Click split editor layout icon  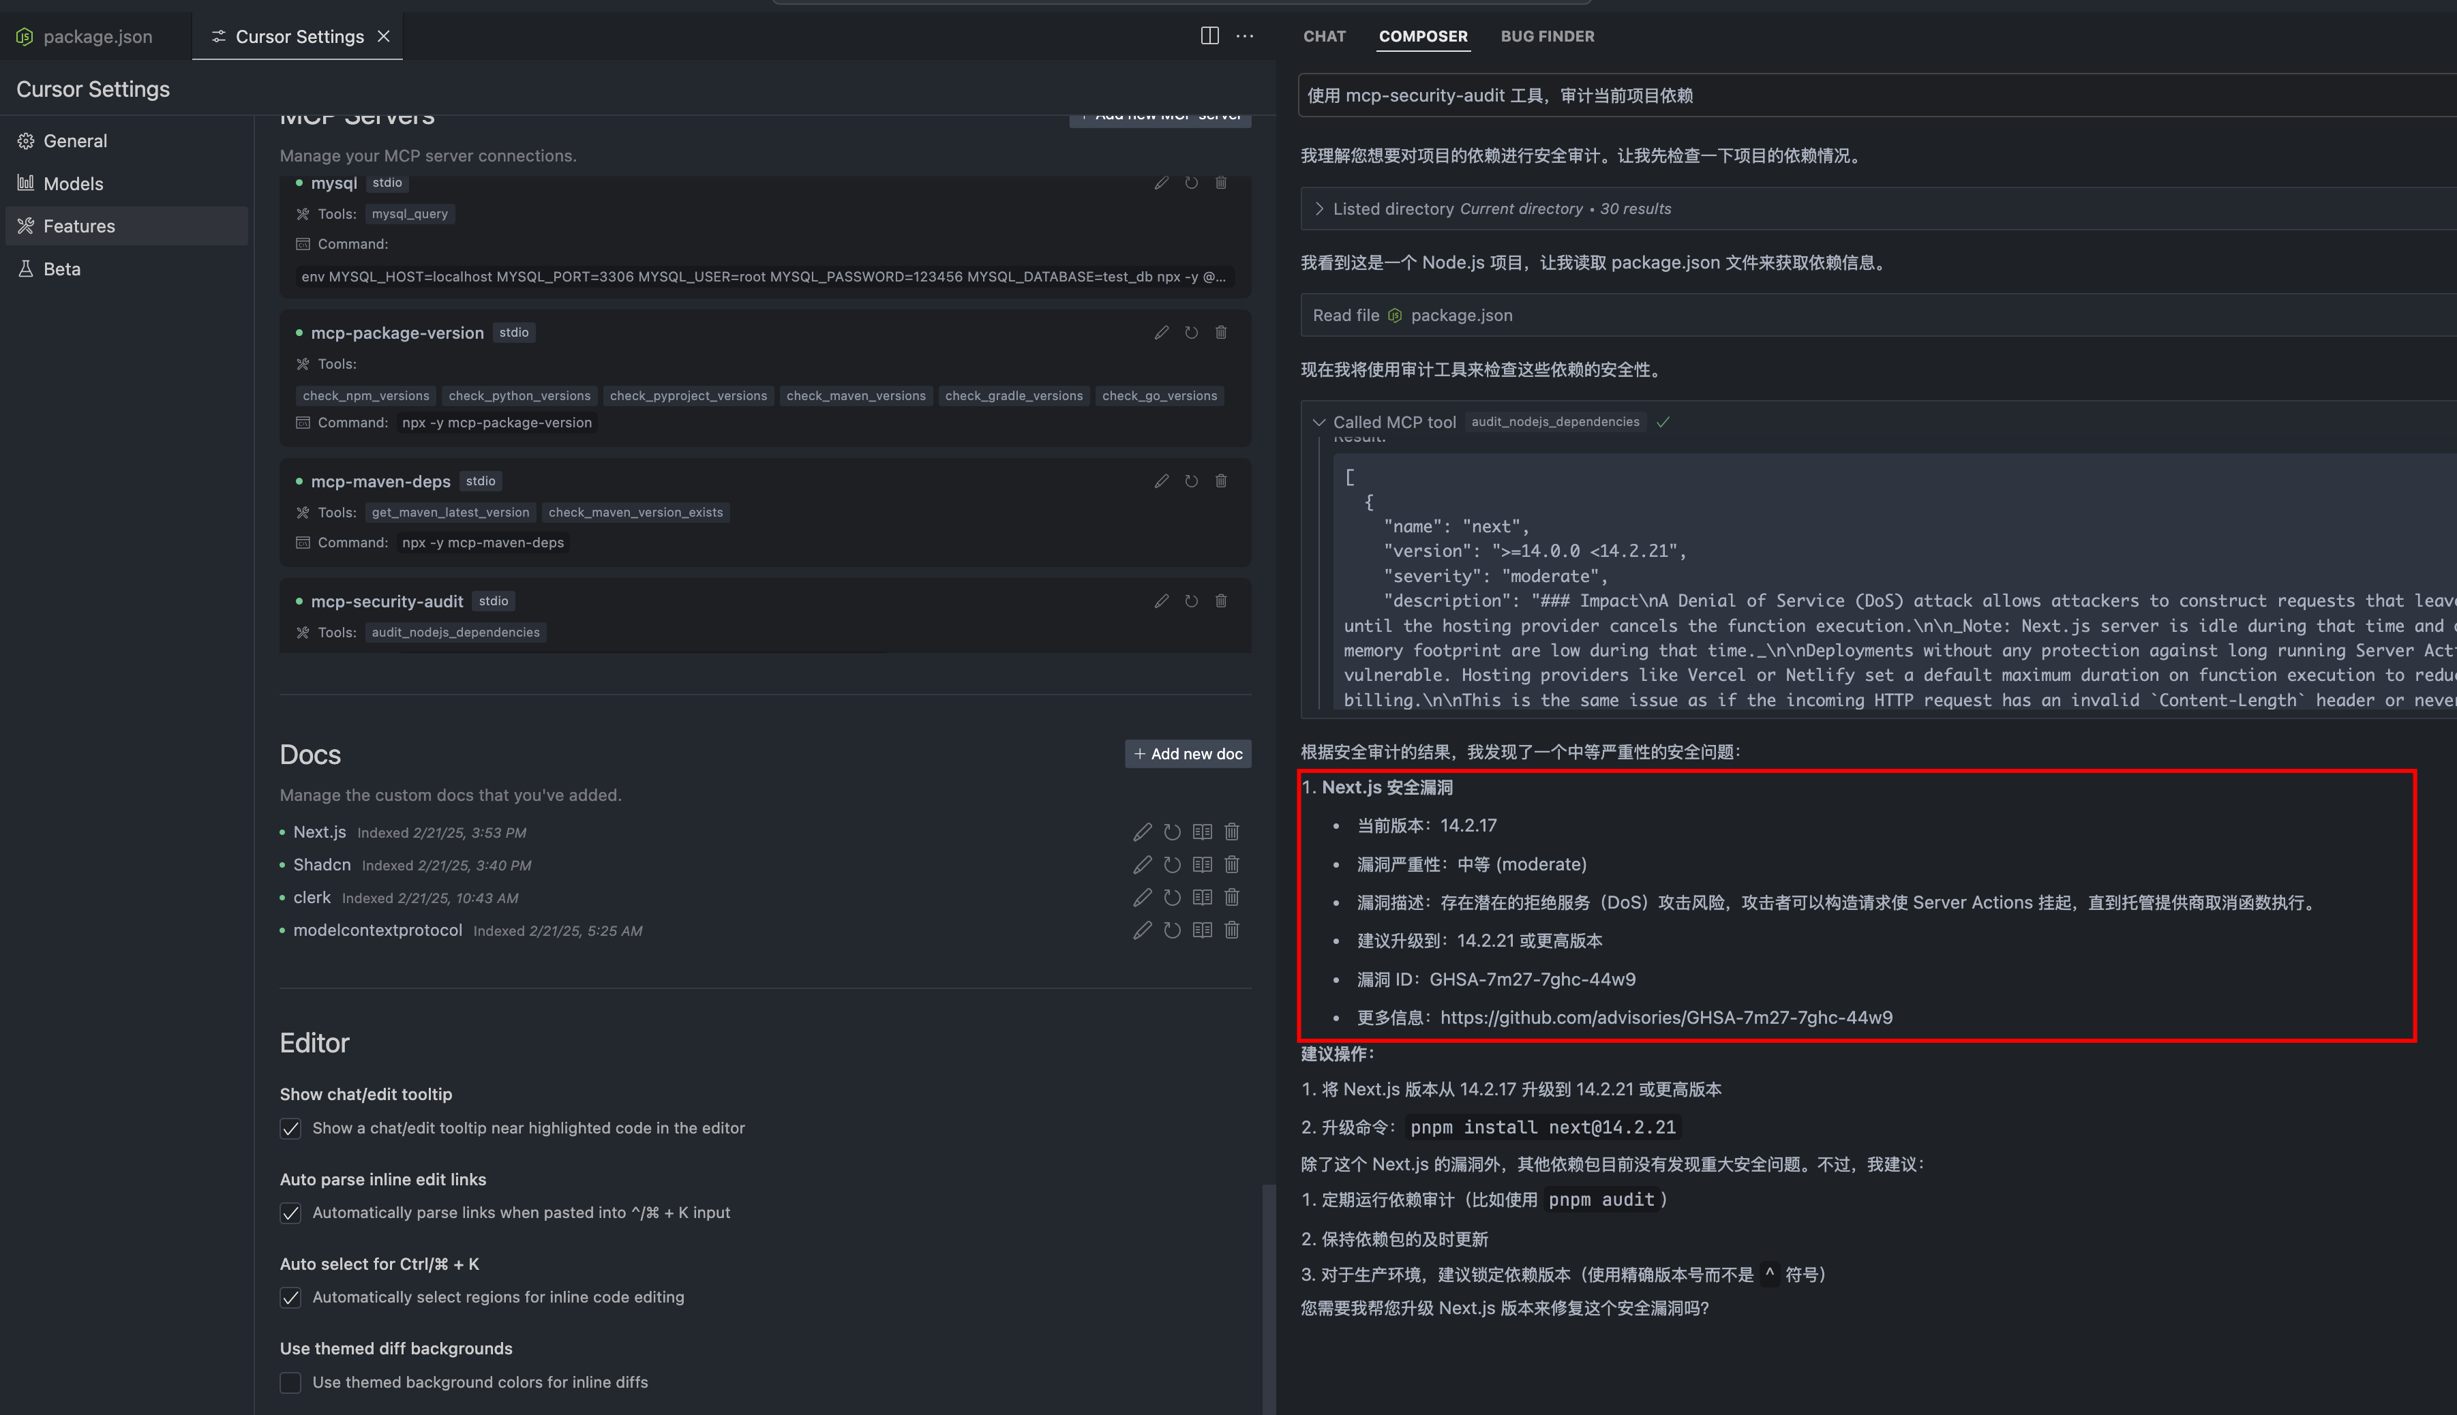1209,36
